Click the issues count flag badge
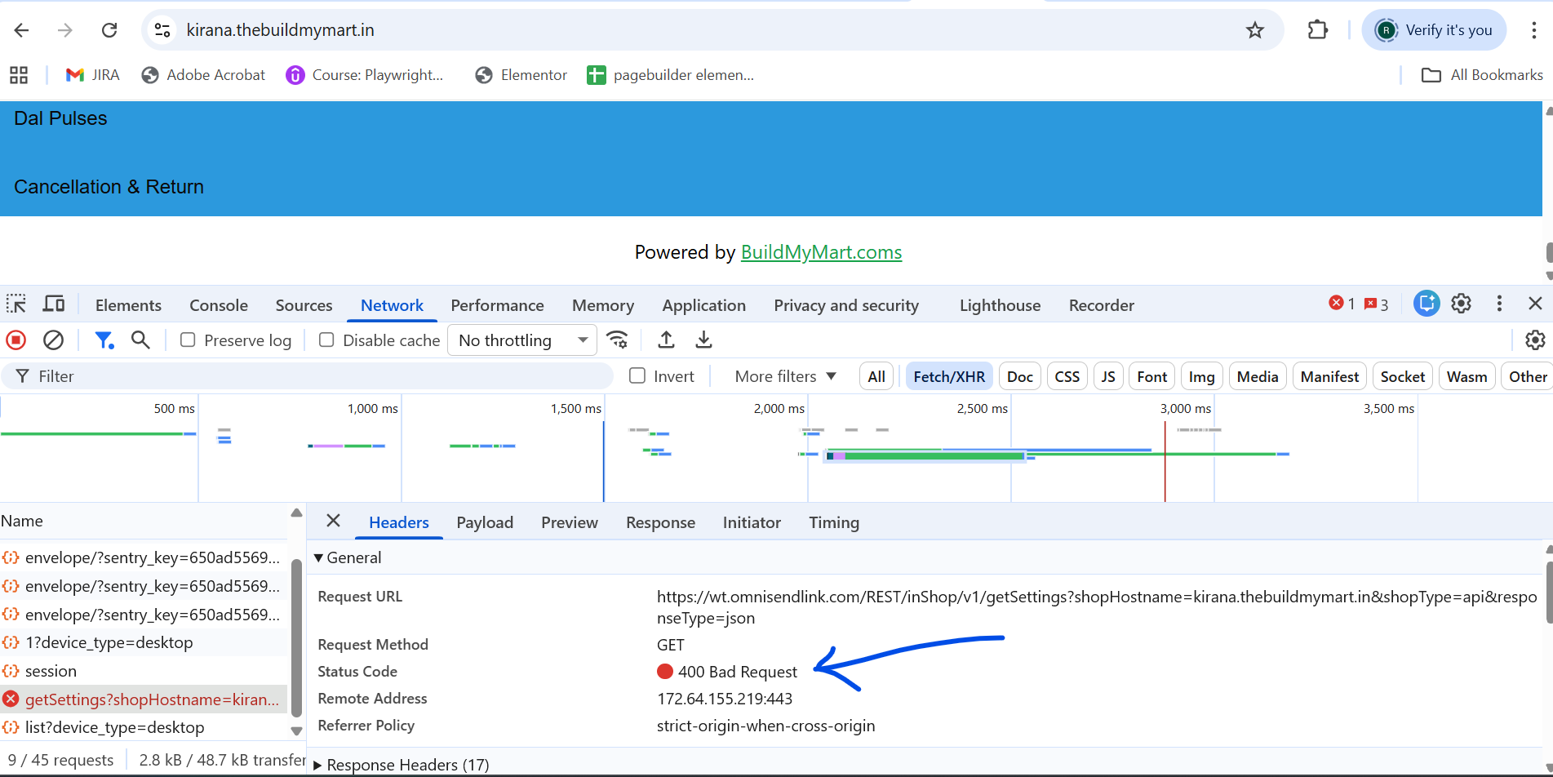This screenshot has width=1553, height=777. [1376, 304]
